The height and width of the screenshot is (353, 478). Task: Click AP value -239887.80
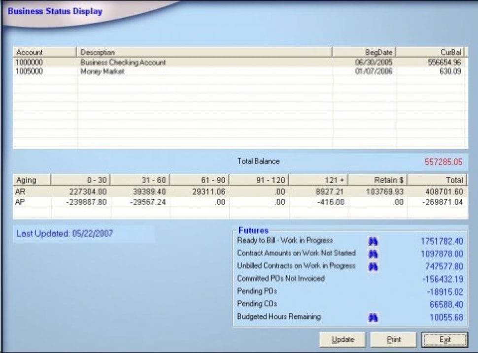pos(86,202)
